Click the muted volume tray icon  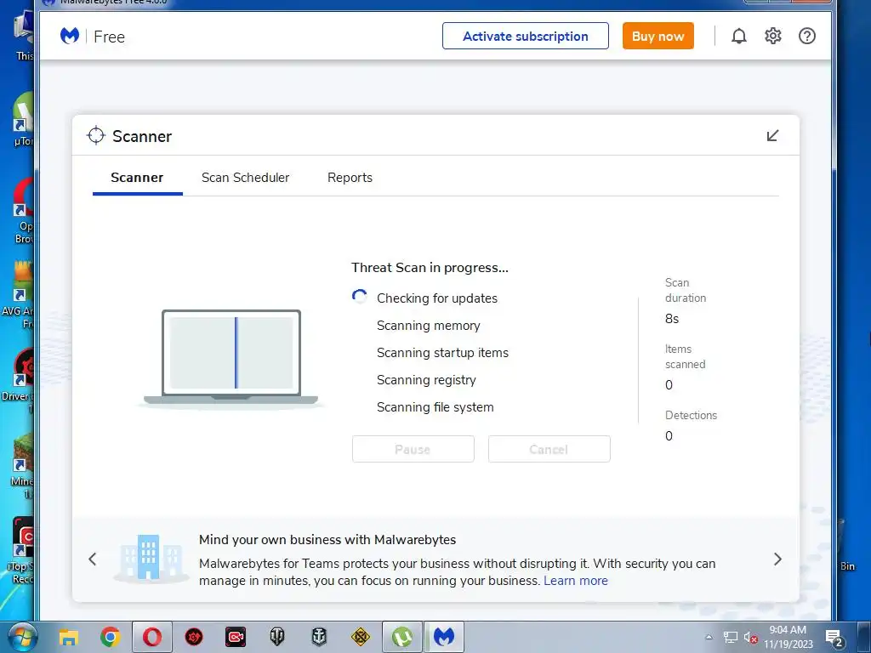[x=751, y=638]
